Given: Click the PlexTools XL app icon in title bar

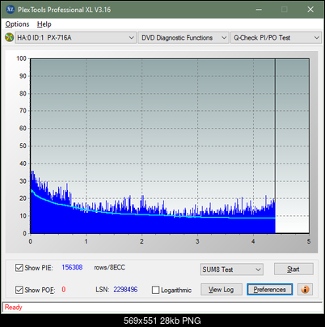Looking at the screenshot, I should point(11,10).
